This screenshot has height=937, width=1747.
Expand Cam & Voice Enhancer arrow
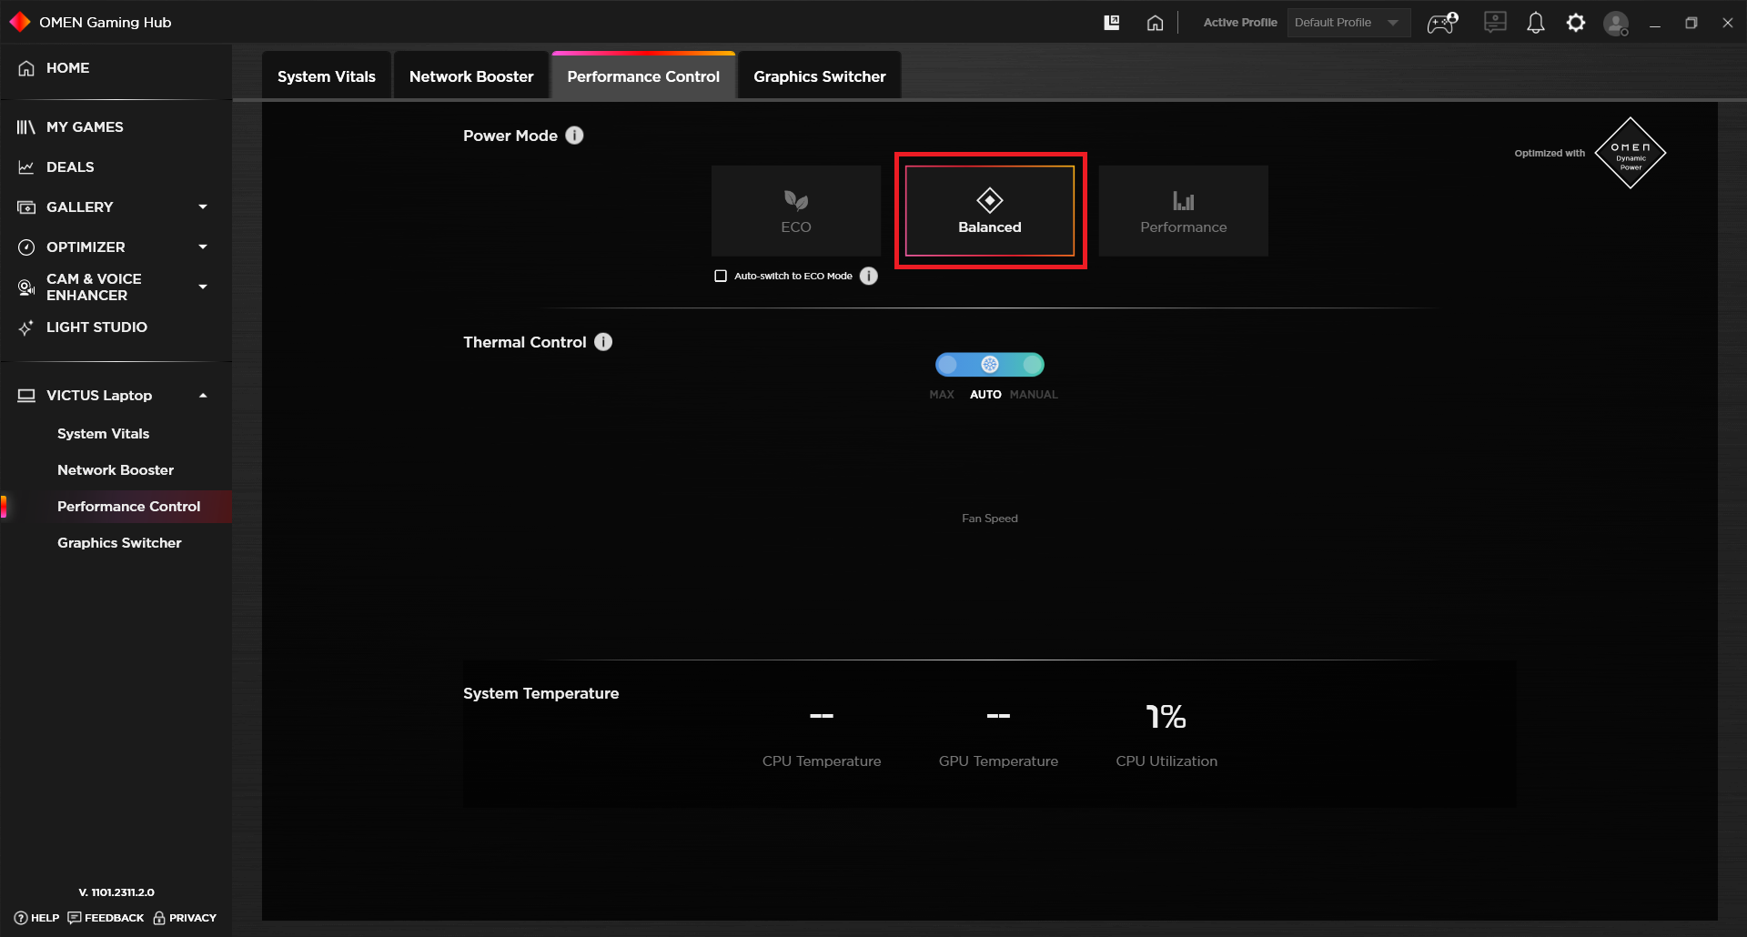203,287
